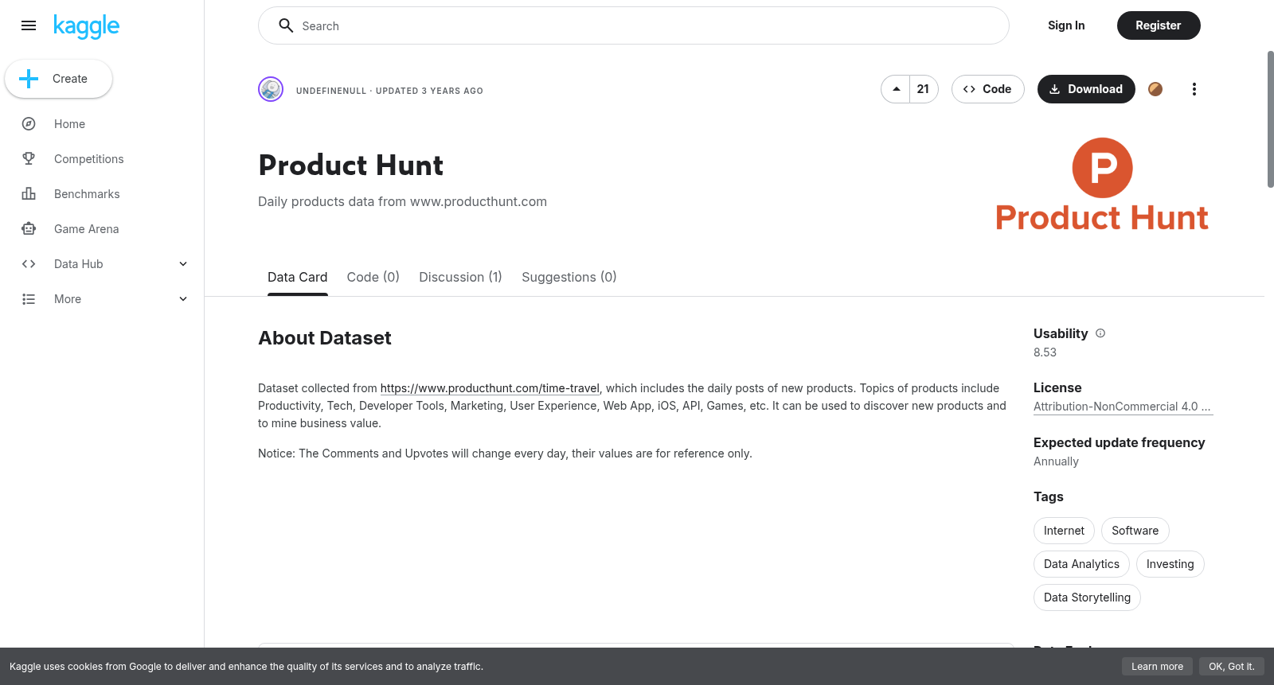
Task: Open the three-dot more options menu
Action: [1194, 89]
